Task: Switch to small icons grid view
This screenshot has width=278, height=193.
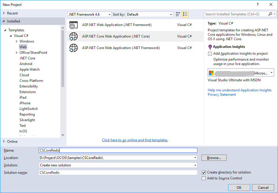Action: pyautogui.click(x=178, y=14)
